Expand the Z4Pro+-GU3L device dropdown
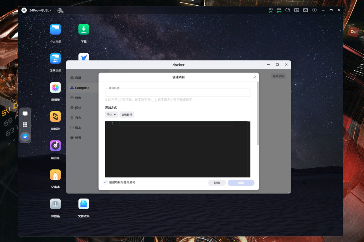This screenshot has height=242, width=364. (40, 10)
